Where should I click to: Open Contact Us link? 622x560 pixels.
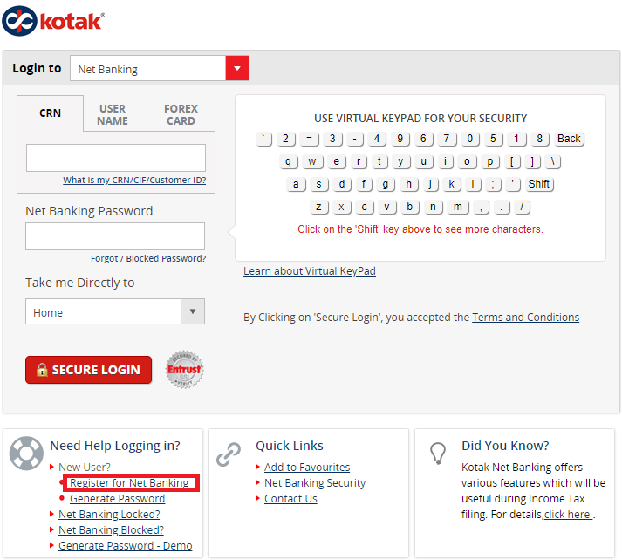(290, 499)
